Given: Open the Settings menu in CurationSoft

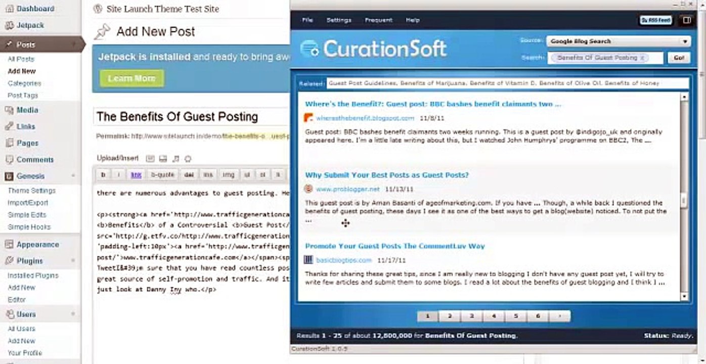Looking at the screenshot, I should tap(339, 20).
